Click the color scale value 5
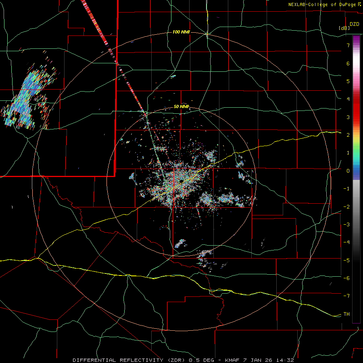Image resolution: width=363 pixels, height=363 pixels. click(348, 81)
